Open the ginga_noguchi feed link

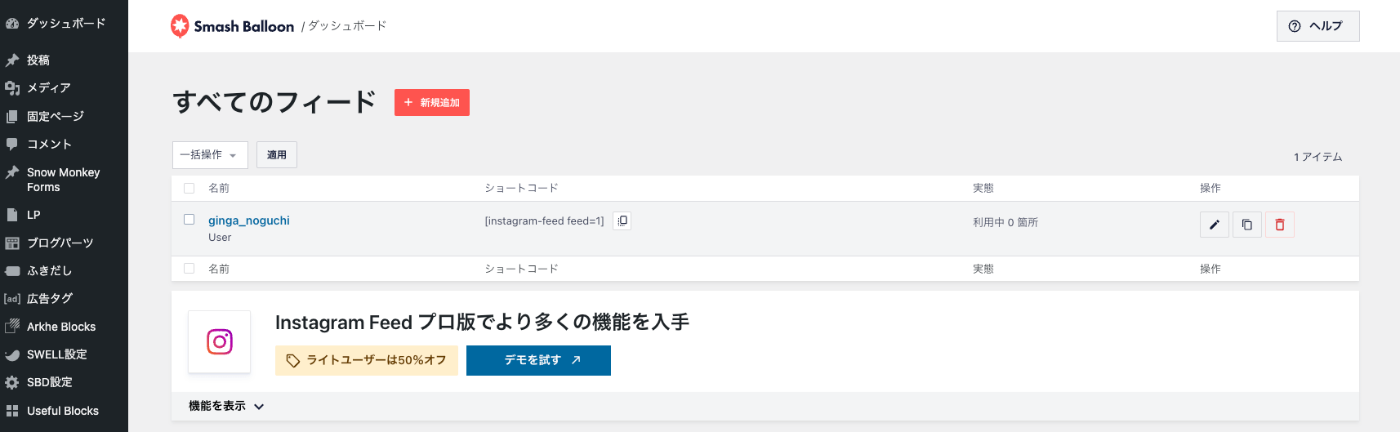tap(249, 220)
